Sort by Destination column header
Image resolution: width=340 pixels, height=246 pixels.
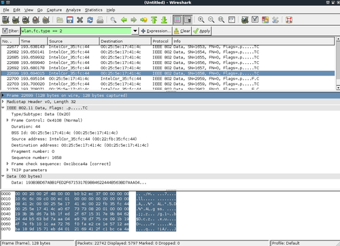tap(125, 41)
